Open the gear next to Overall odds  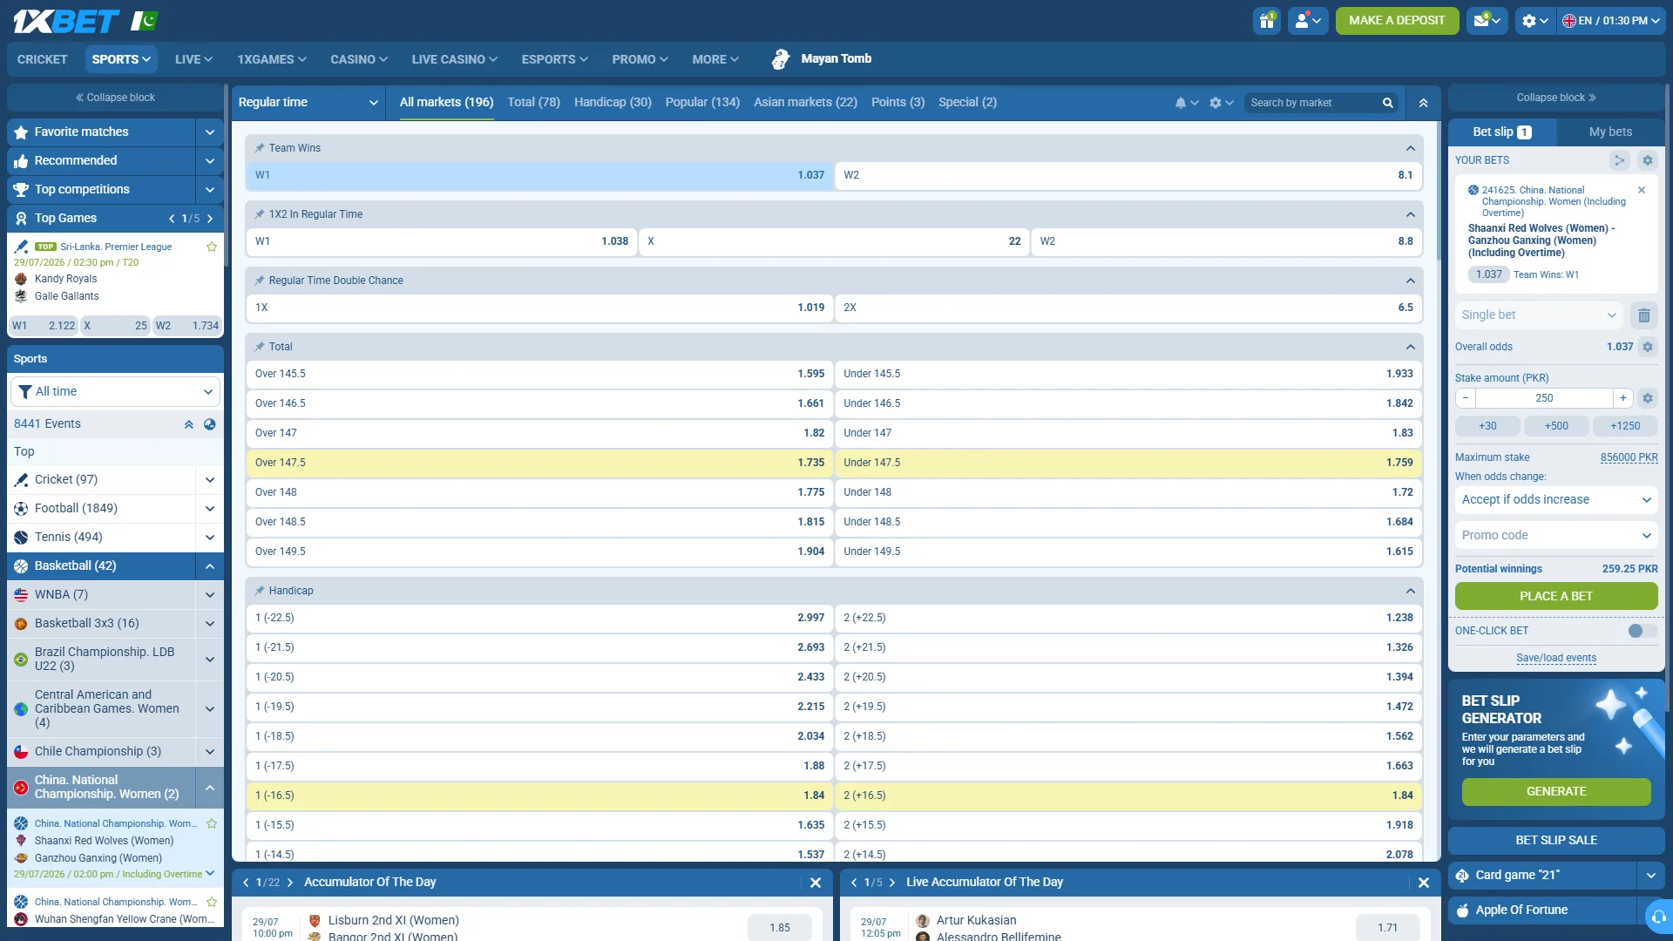pyautogui.click(x=1647, y=347)
